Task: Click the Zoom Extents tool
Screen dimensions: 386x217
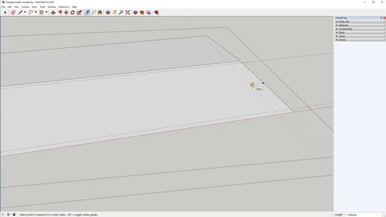Action: (x=127, y=12)
